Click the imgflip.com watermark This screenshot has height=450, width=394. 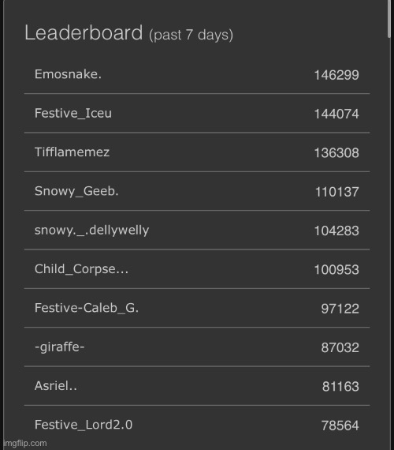(25, 444)
